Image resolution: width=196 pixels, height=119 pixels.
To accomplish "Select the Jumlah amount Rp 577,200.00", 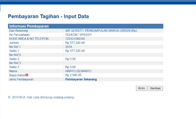I will tap(75, 43).
